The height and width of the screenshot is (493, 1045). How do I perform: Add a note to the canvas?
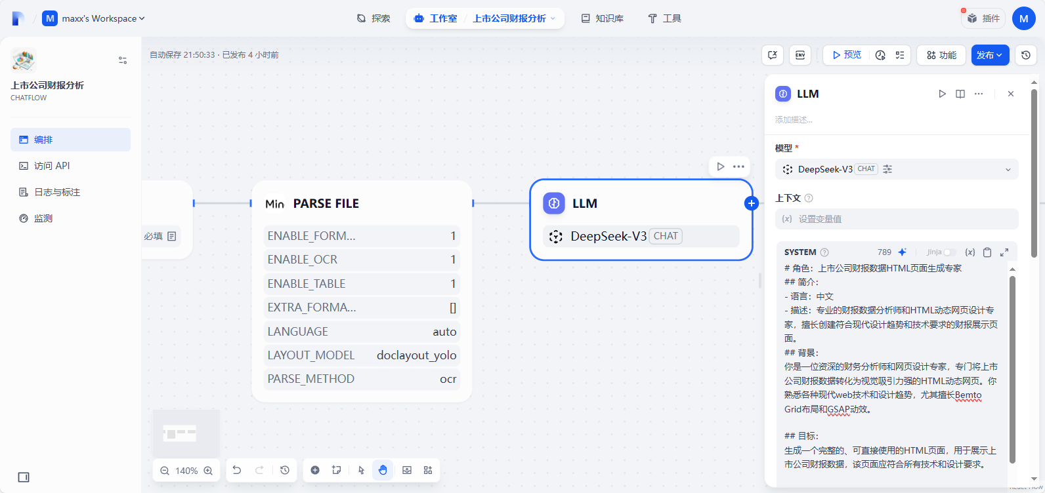coord(337,470)
